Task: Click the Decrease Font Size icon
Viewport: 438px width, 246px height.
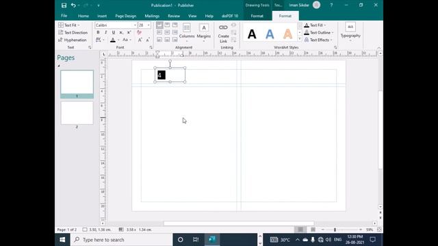Action: pyautogui.click(x=148, y=40)
